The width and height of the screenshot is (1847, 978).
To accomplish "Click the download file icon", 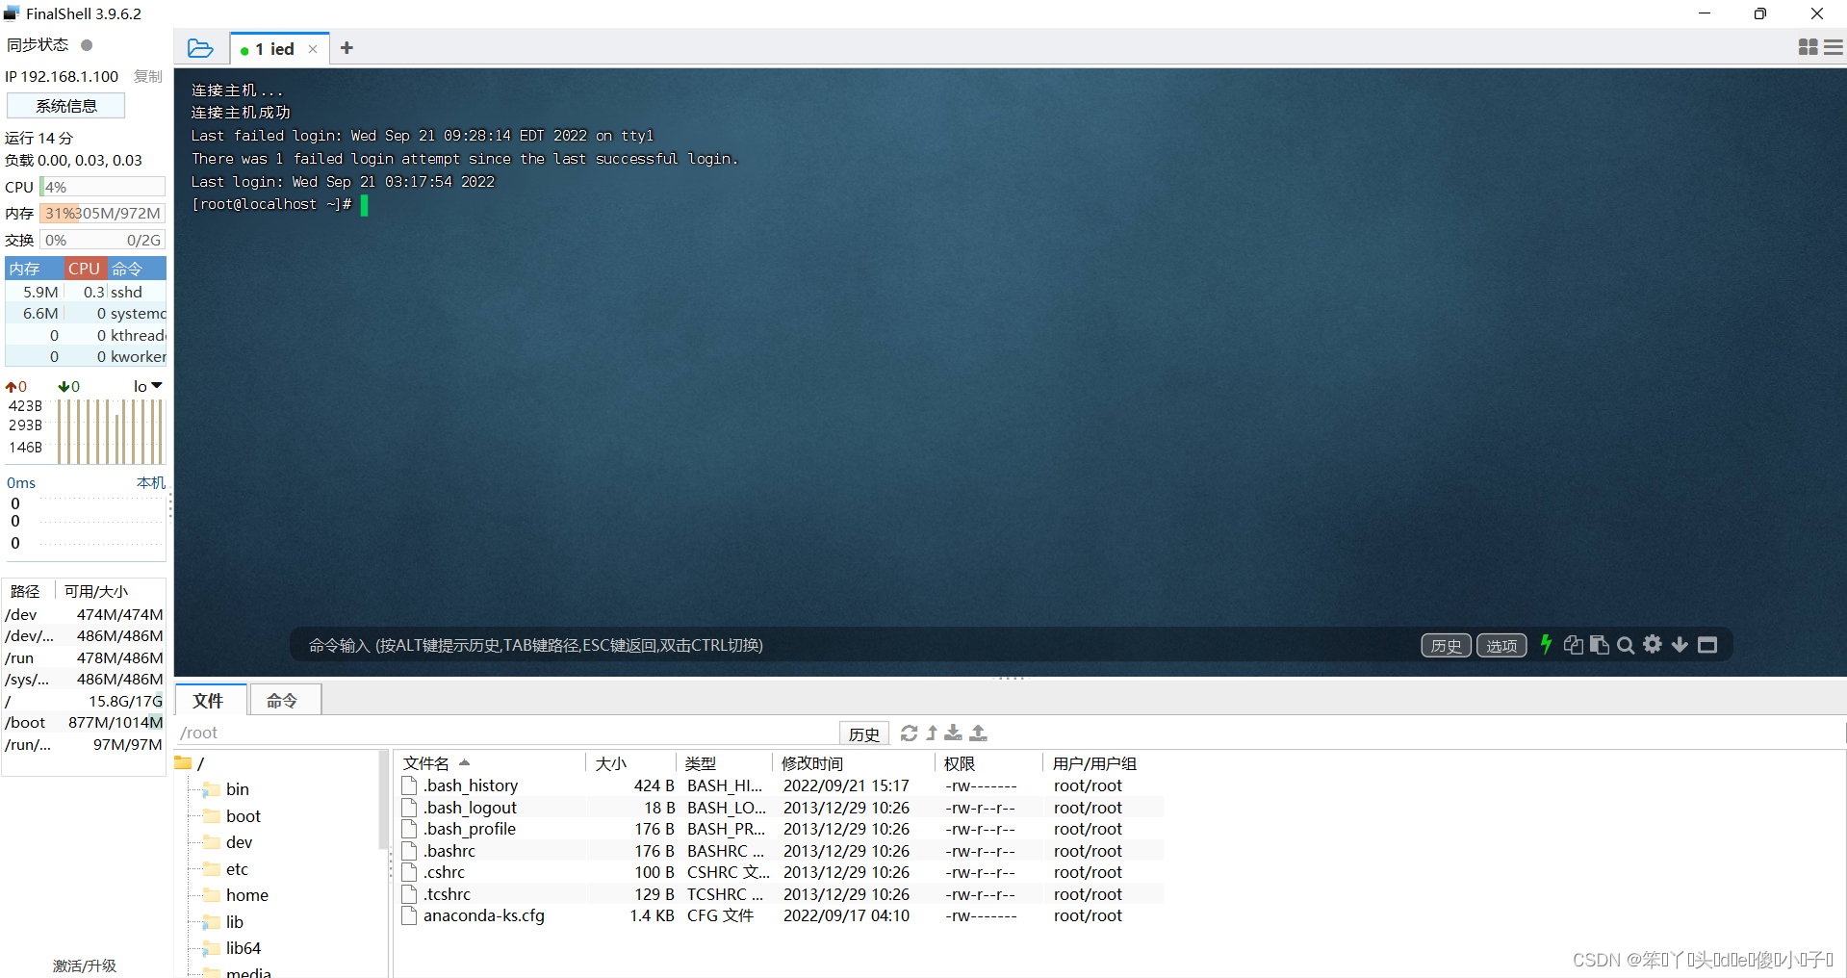I will pos(953,733).
